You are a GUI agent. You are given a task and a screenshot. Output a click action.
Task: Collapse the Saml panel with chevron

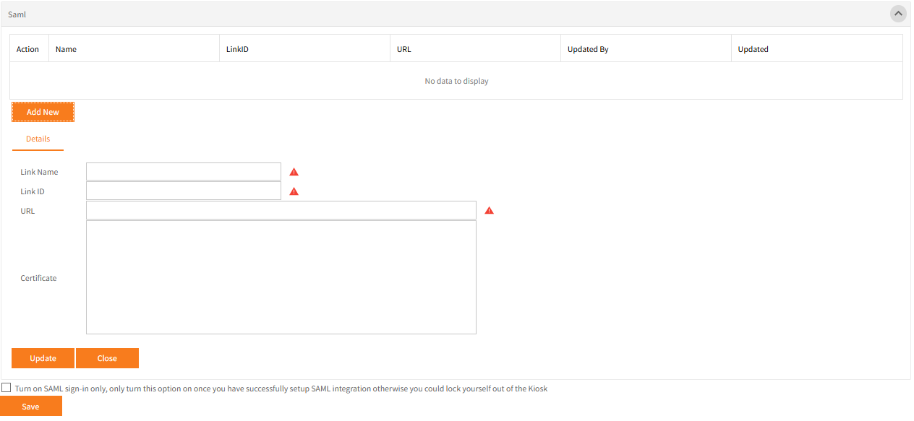(897, 14)
